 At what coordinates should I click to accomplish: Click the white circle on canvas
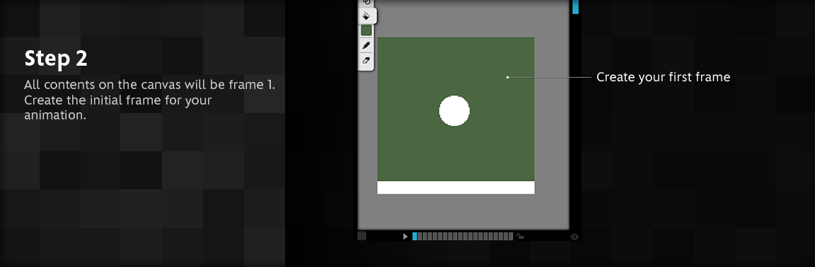pos(454,111)
